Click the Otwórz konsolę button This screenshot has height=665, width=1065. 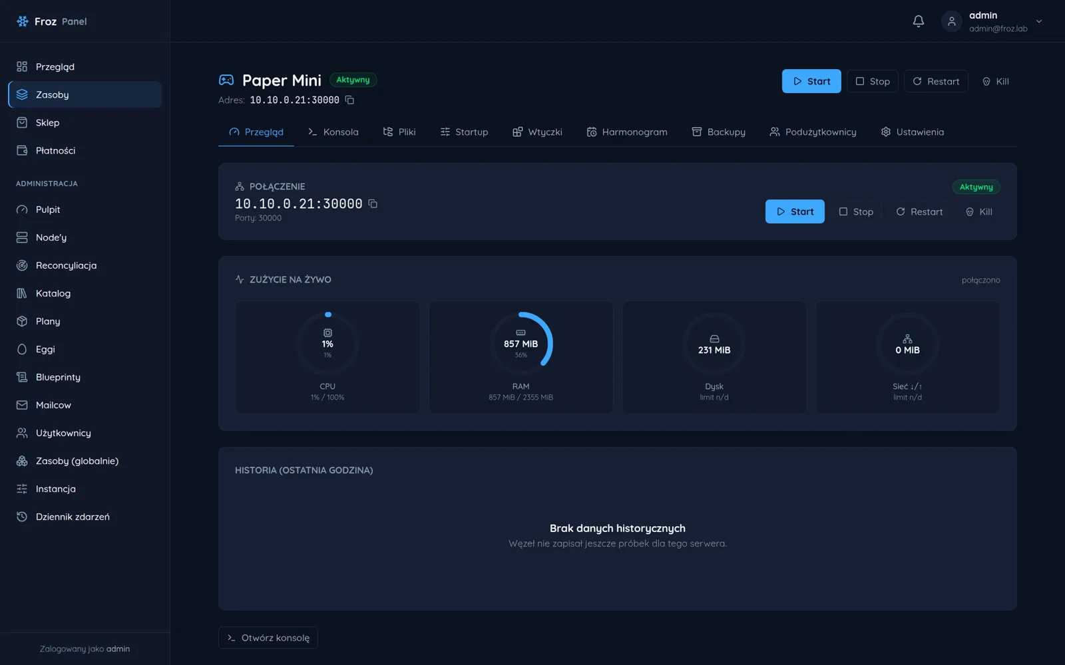click(x=268, y=638)
